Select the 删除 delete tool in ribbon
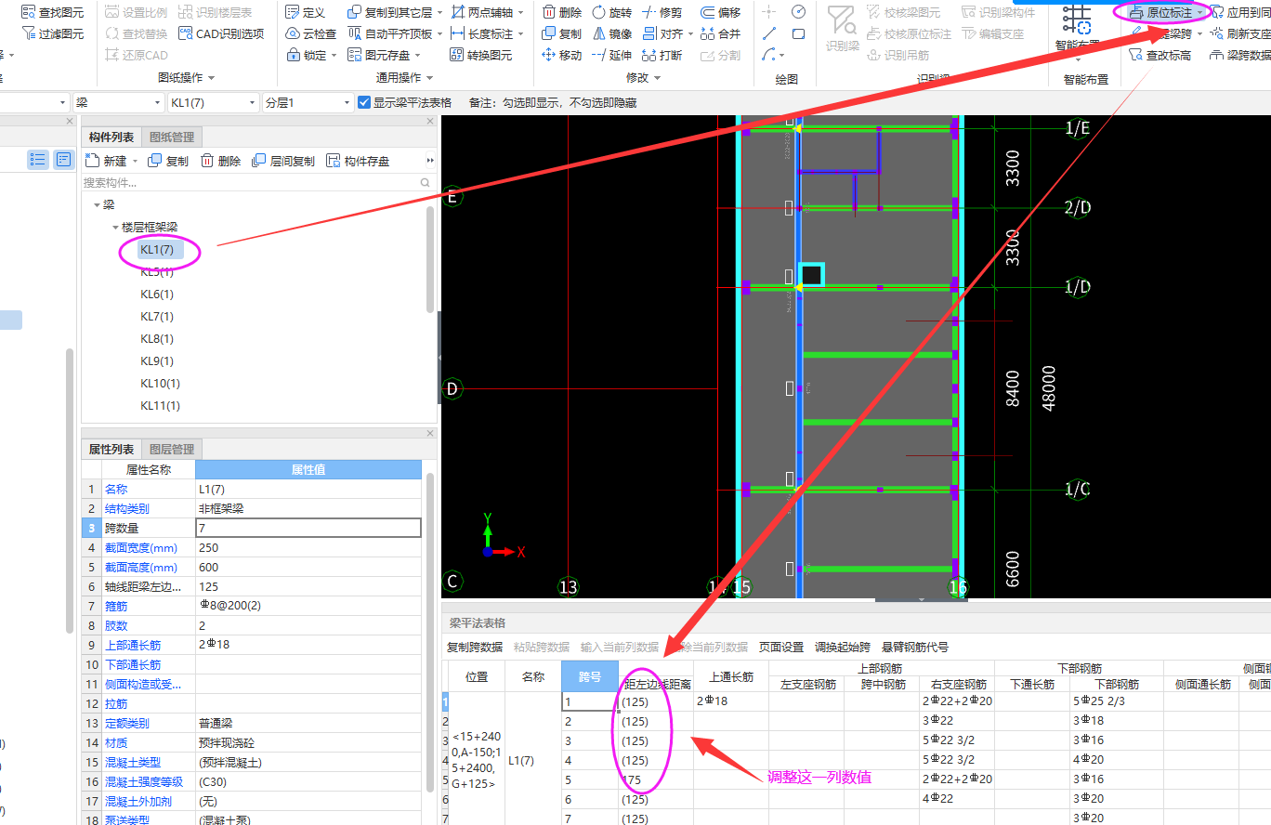1271x825 pixels. coord(562,12)
